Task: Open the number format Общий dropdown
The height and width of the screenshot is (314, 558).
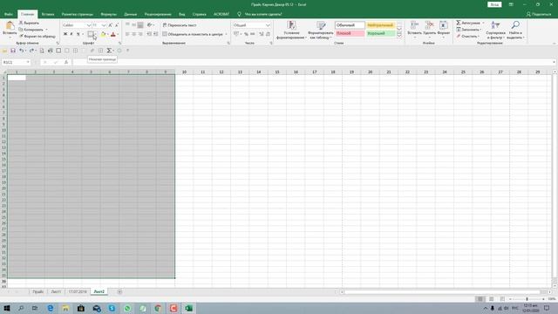Action: (x=268, y=25)
